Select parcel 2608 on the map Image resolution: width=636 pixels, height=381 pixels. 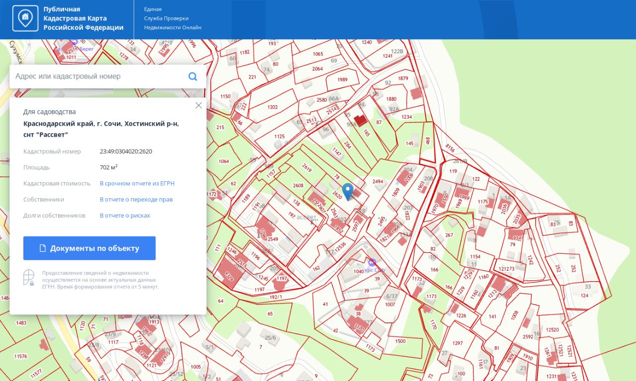(298, 186)
